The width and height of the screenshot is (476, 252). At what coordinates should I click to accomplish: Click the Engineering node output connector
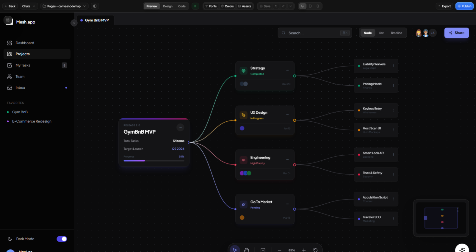coord(295,165)
